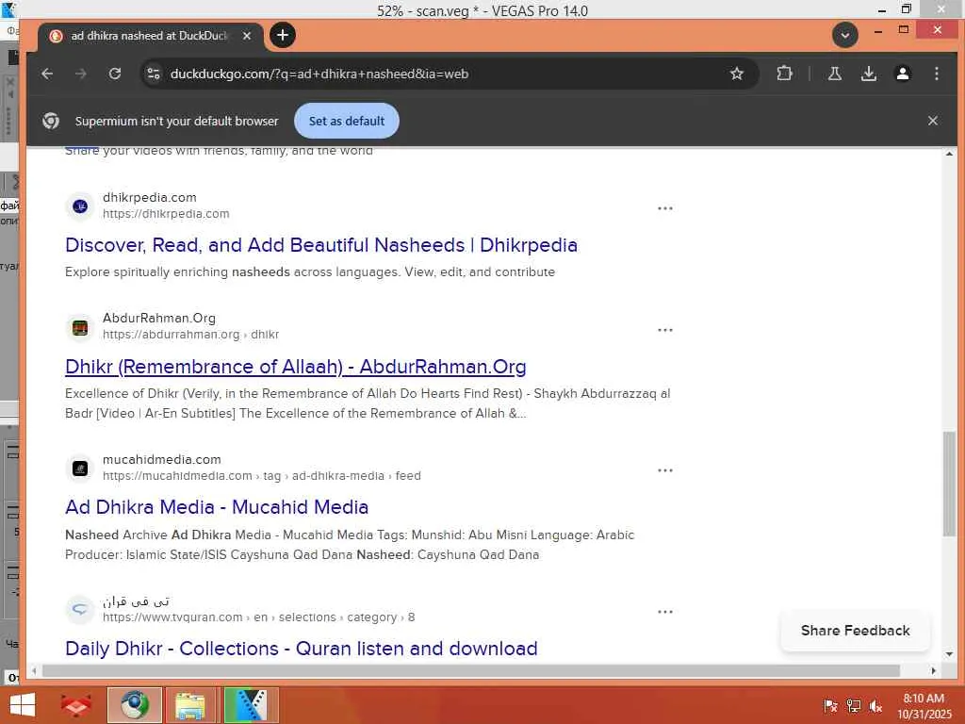The width and height of the screenshot is (965, 724).
Task: Open the profile avatar icon
Action: point(902,74)
